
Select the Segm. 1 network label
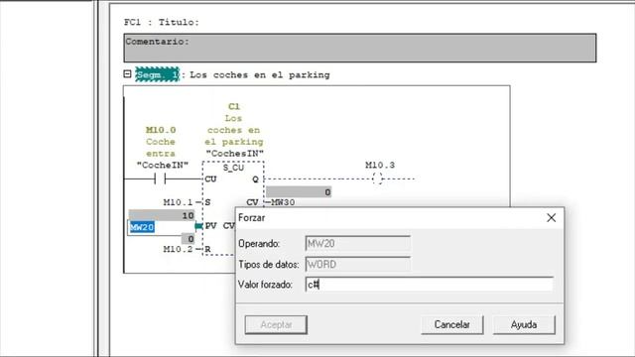[x=157, y=74]
